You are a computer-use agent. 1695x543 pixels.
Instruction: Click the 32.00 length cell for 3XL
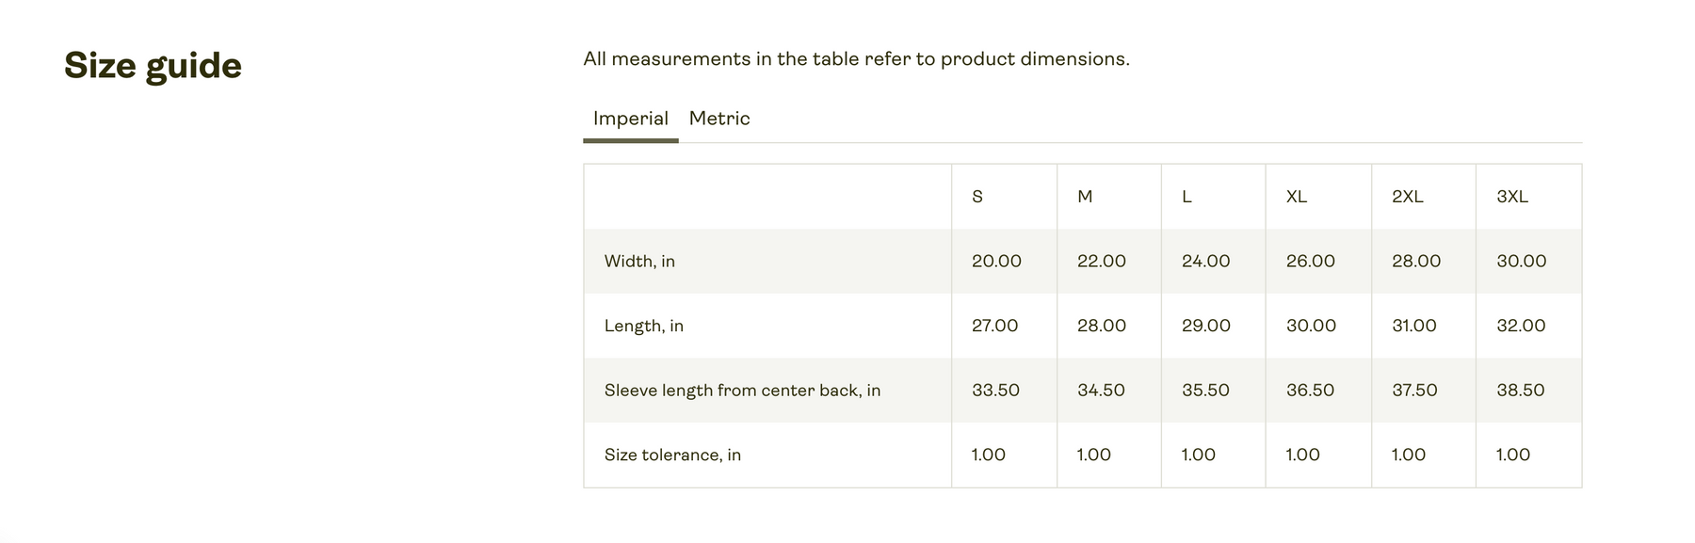tap(1521, 326)
